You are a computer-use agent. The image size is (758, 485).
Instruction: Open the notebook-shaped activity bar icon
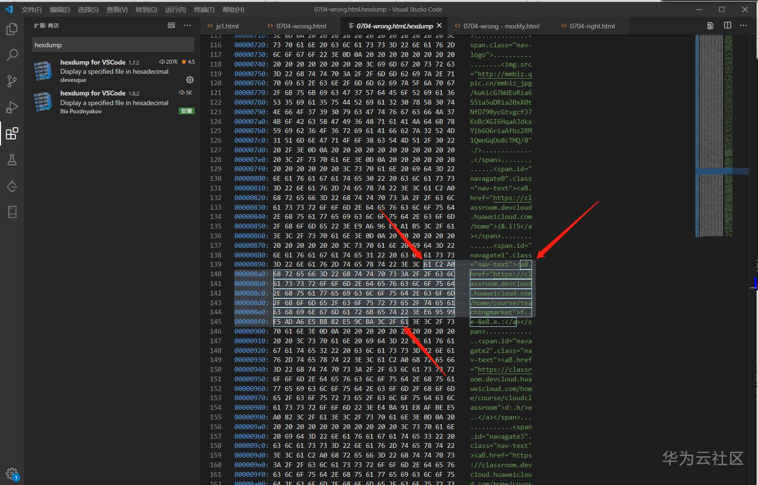12,212
